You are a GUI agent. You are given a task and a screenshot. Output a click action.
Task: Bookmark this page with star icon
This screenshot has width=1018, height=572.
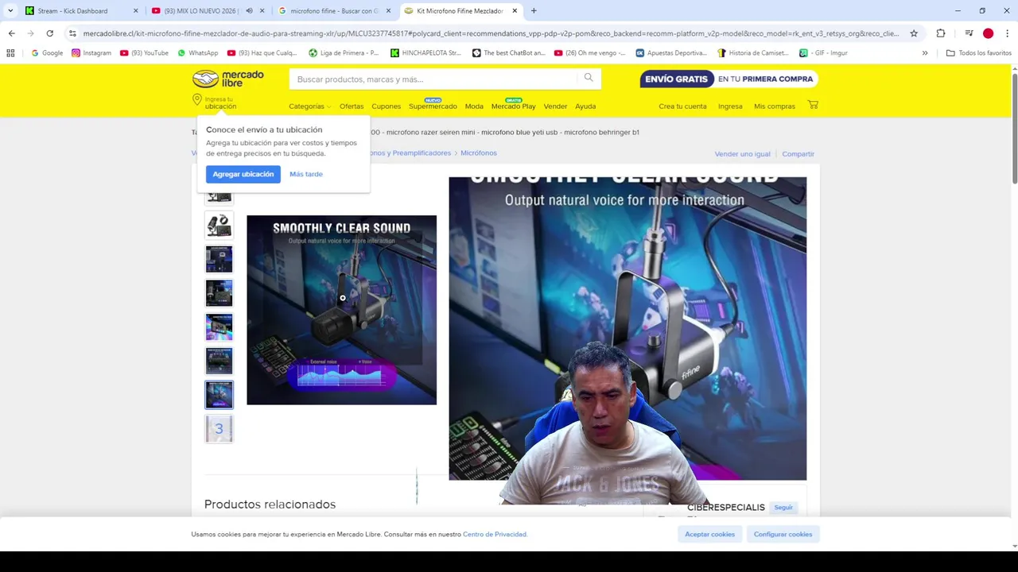914,33
